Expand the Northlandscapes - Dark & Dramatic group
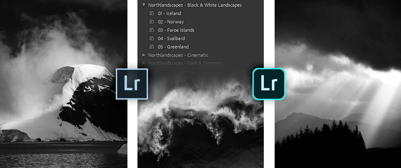Screen dimensions: 401x168 click(144, 63)
